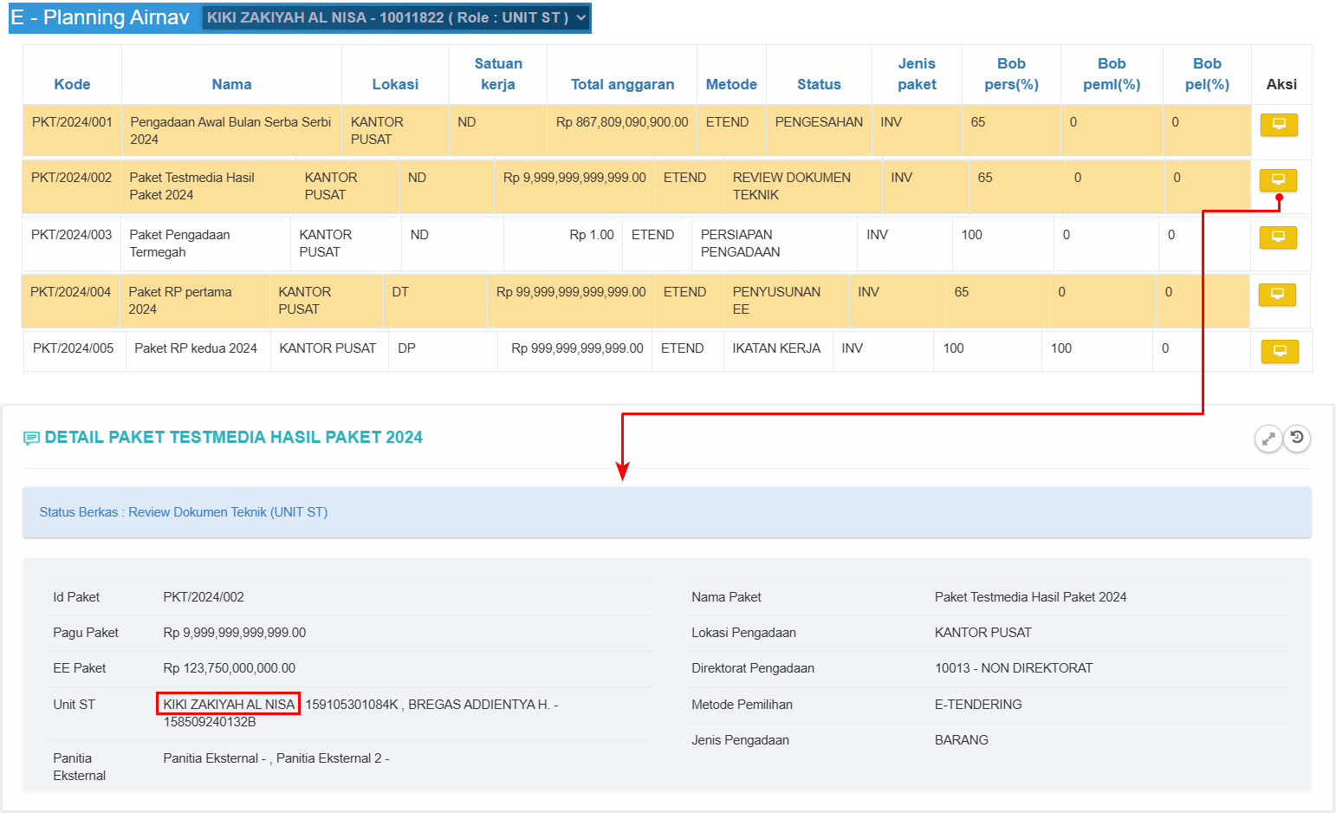The height and width of the screenshot is (813, 1336).
Task: Click the Metode column header
Action: 731,84
